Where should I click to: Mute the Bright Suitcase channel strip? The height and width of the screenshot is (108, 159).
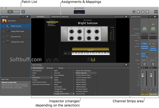tap(143, 90)
